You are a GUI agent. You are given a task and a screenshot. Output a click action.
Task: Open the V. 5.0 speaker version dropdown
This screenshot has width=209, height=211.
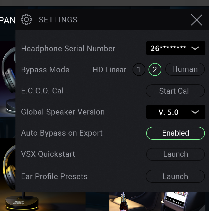pyautogui.click(x=176, y=112)
